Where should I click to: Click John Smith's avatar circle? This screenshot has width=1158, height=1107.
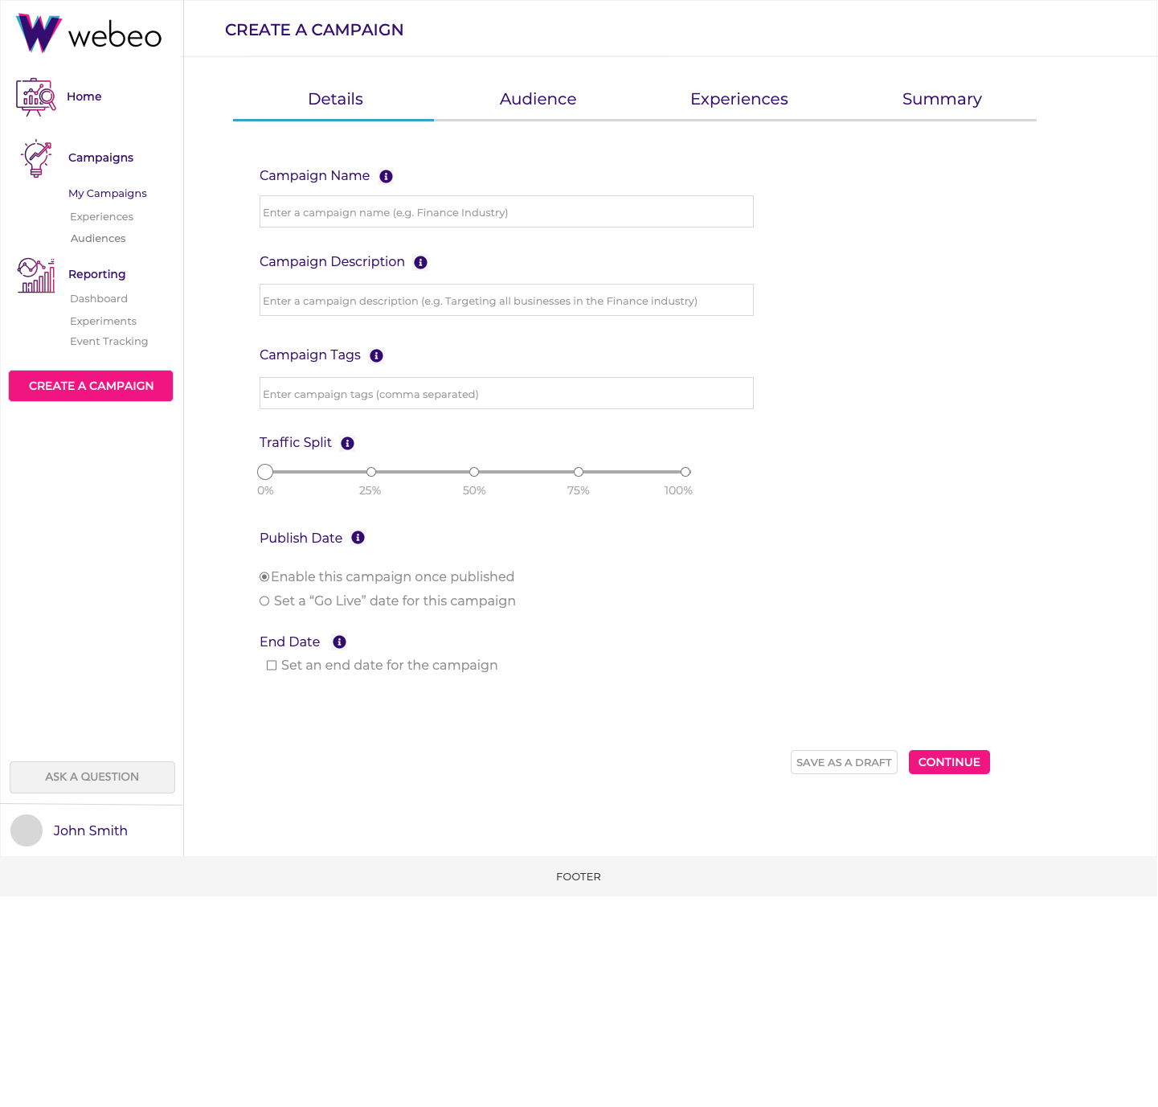click(x=27, y=830)
